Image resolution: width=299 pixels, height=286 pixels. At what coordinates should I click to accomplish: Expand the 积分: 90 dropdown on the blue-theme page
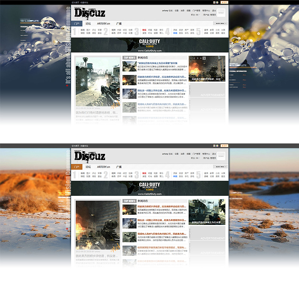(x=195, y=15)
